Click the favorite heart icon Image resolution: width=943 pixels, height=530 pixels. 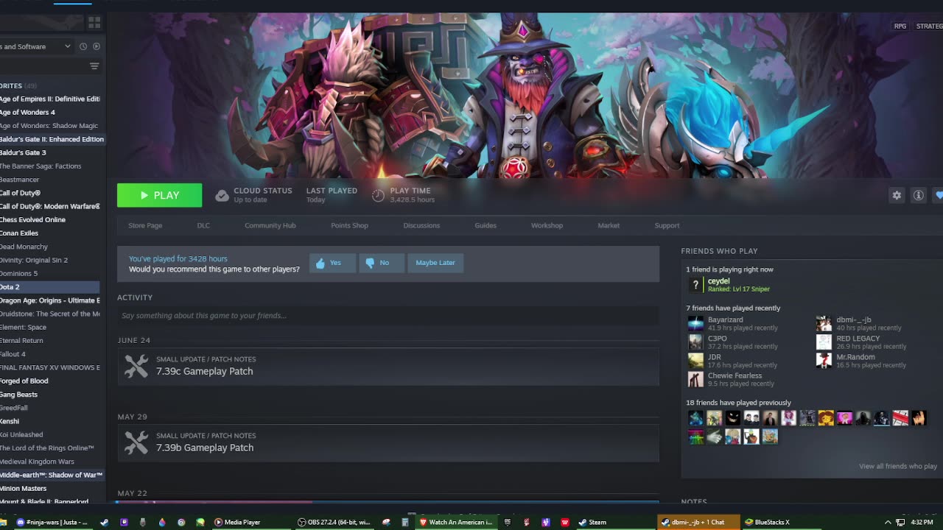939,195
